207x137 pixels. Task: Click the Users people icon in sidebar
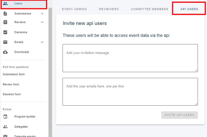[5, 4]
